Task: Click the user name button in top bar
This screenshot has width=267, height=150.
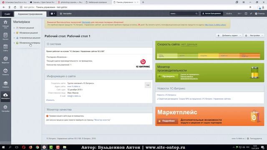Action: 212,14
